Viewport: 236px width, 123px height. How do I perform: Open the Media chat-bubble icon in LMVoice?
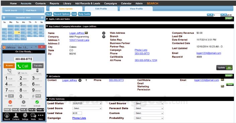33,116
